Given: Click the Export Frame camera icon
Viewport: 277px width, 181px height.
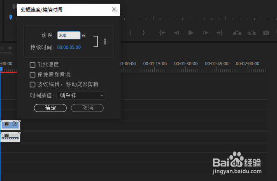Looking at the screenshot, I should tap(266, 33).
